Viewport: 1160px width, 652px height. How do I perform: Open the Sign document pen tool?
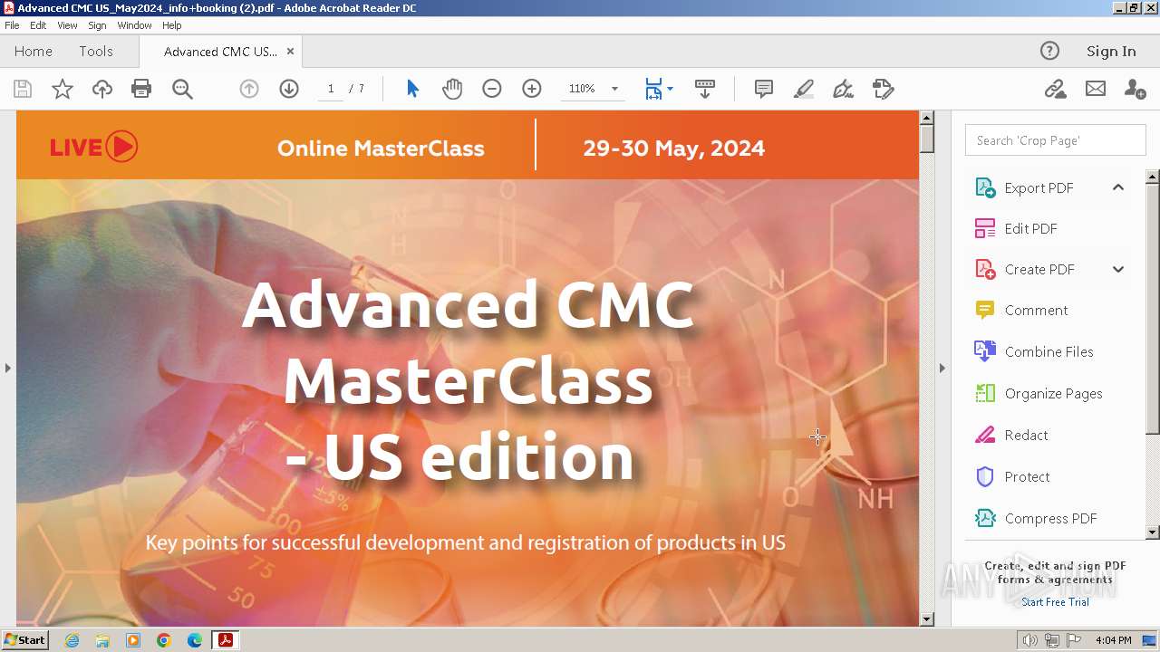(x=843, y=89)
